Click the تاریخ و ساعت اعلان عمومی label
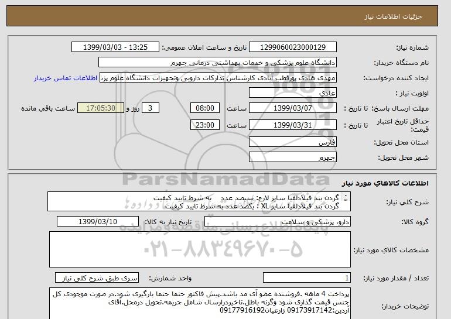This screenshot has width=451, height=319. (x=204, y=47)
